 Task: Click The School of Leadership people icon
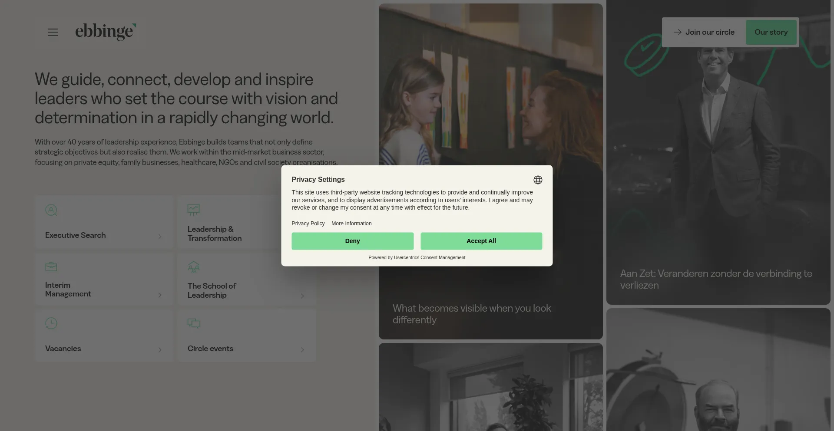194,266
